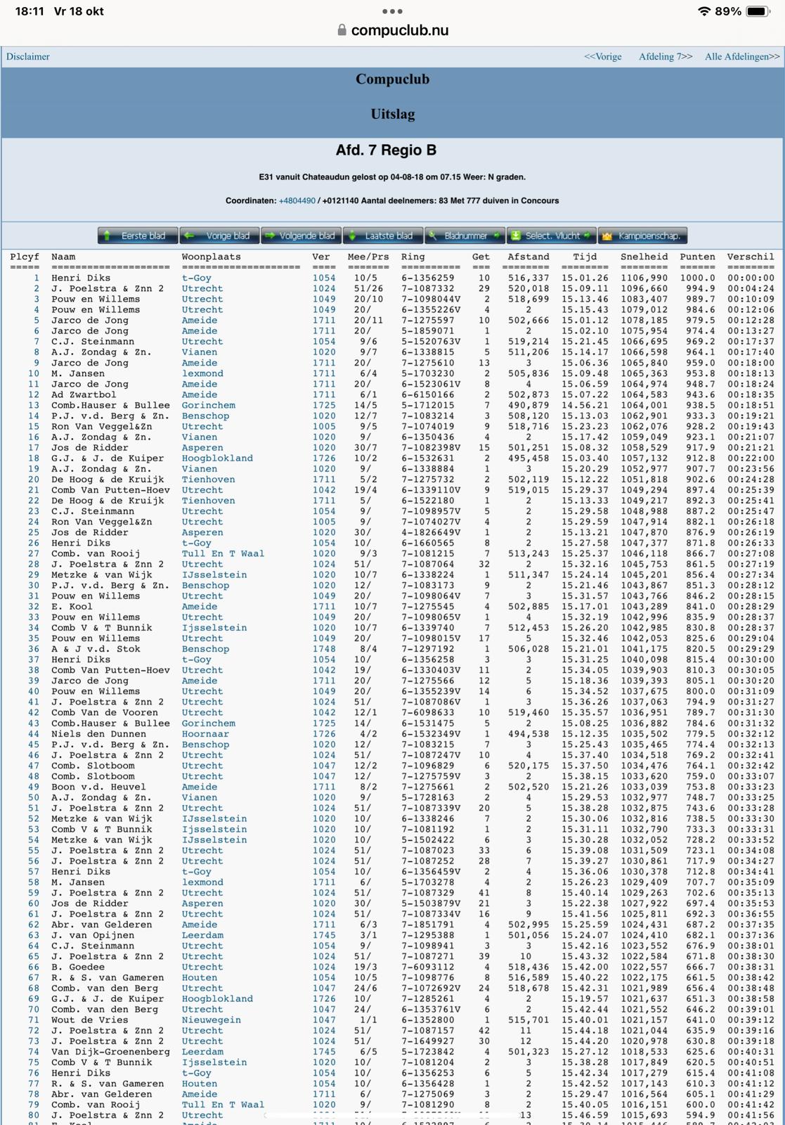
Task: Click the Eerste blad up-arrow button
Action: (x=138, y=236)
